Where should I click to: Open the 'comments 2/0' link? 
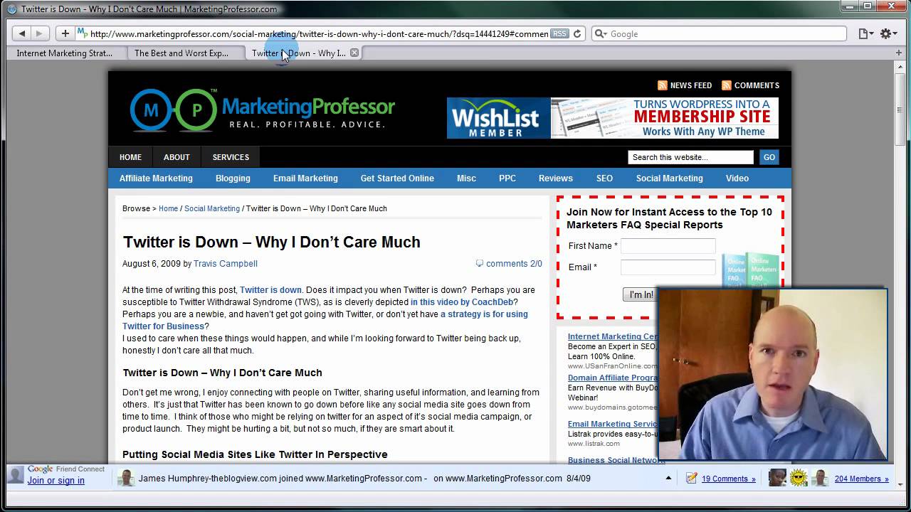(x=514, y=263)
